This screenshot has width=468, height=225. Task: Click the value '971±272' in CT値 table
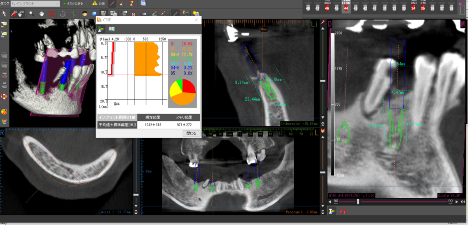point(184,125)
